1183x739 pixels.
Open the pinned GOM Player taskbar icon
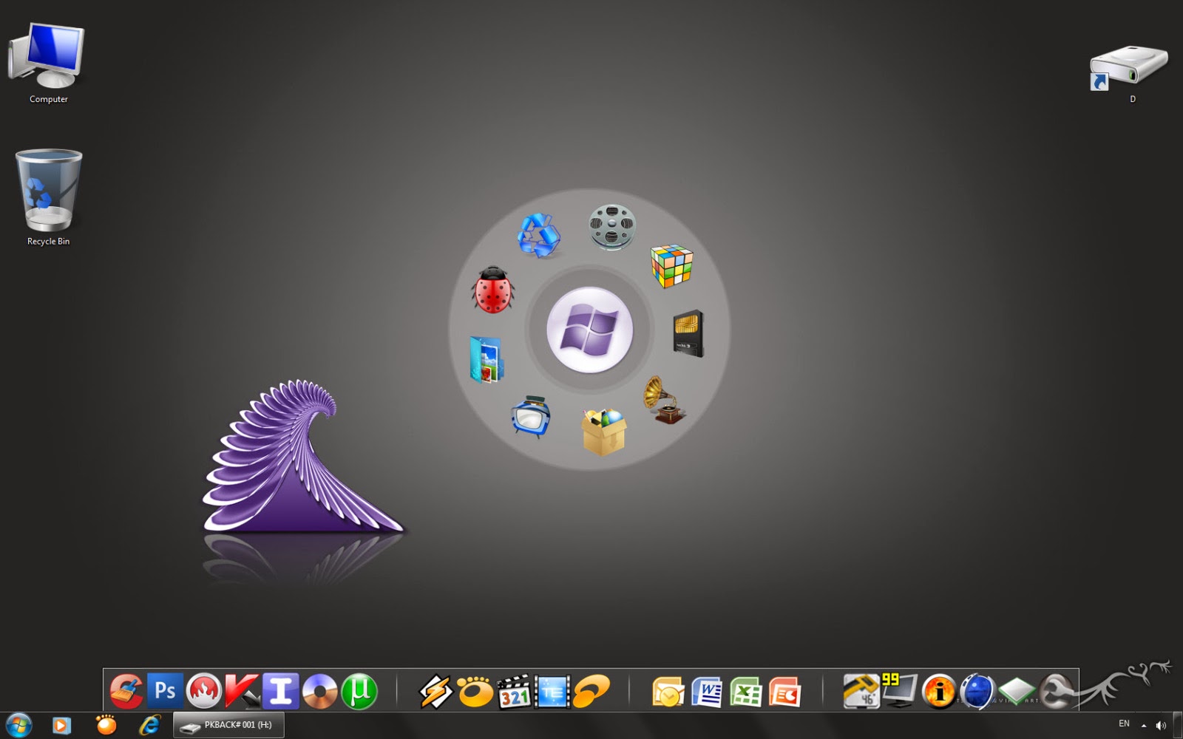click(106, 725)
